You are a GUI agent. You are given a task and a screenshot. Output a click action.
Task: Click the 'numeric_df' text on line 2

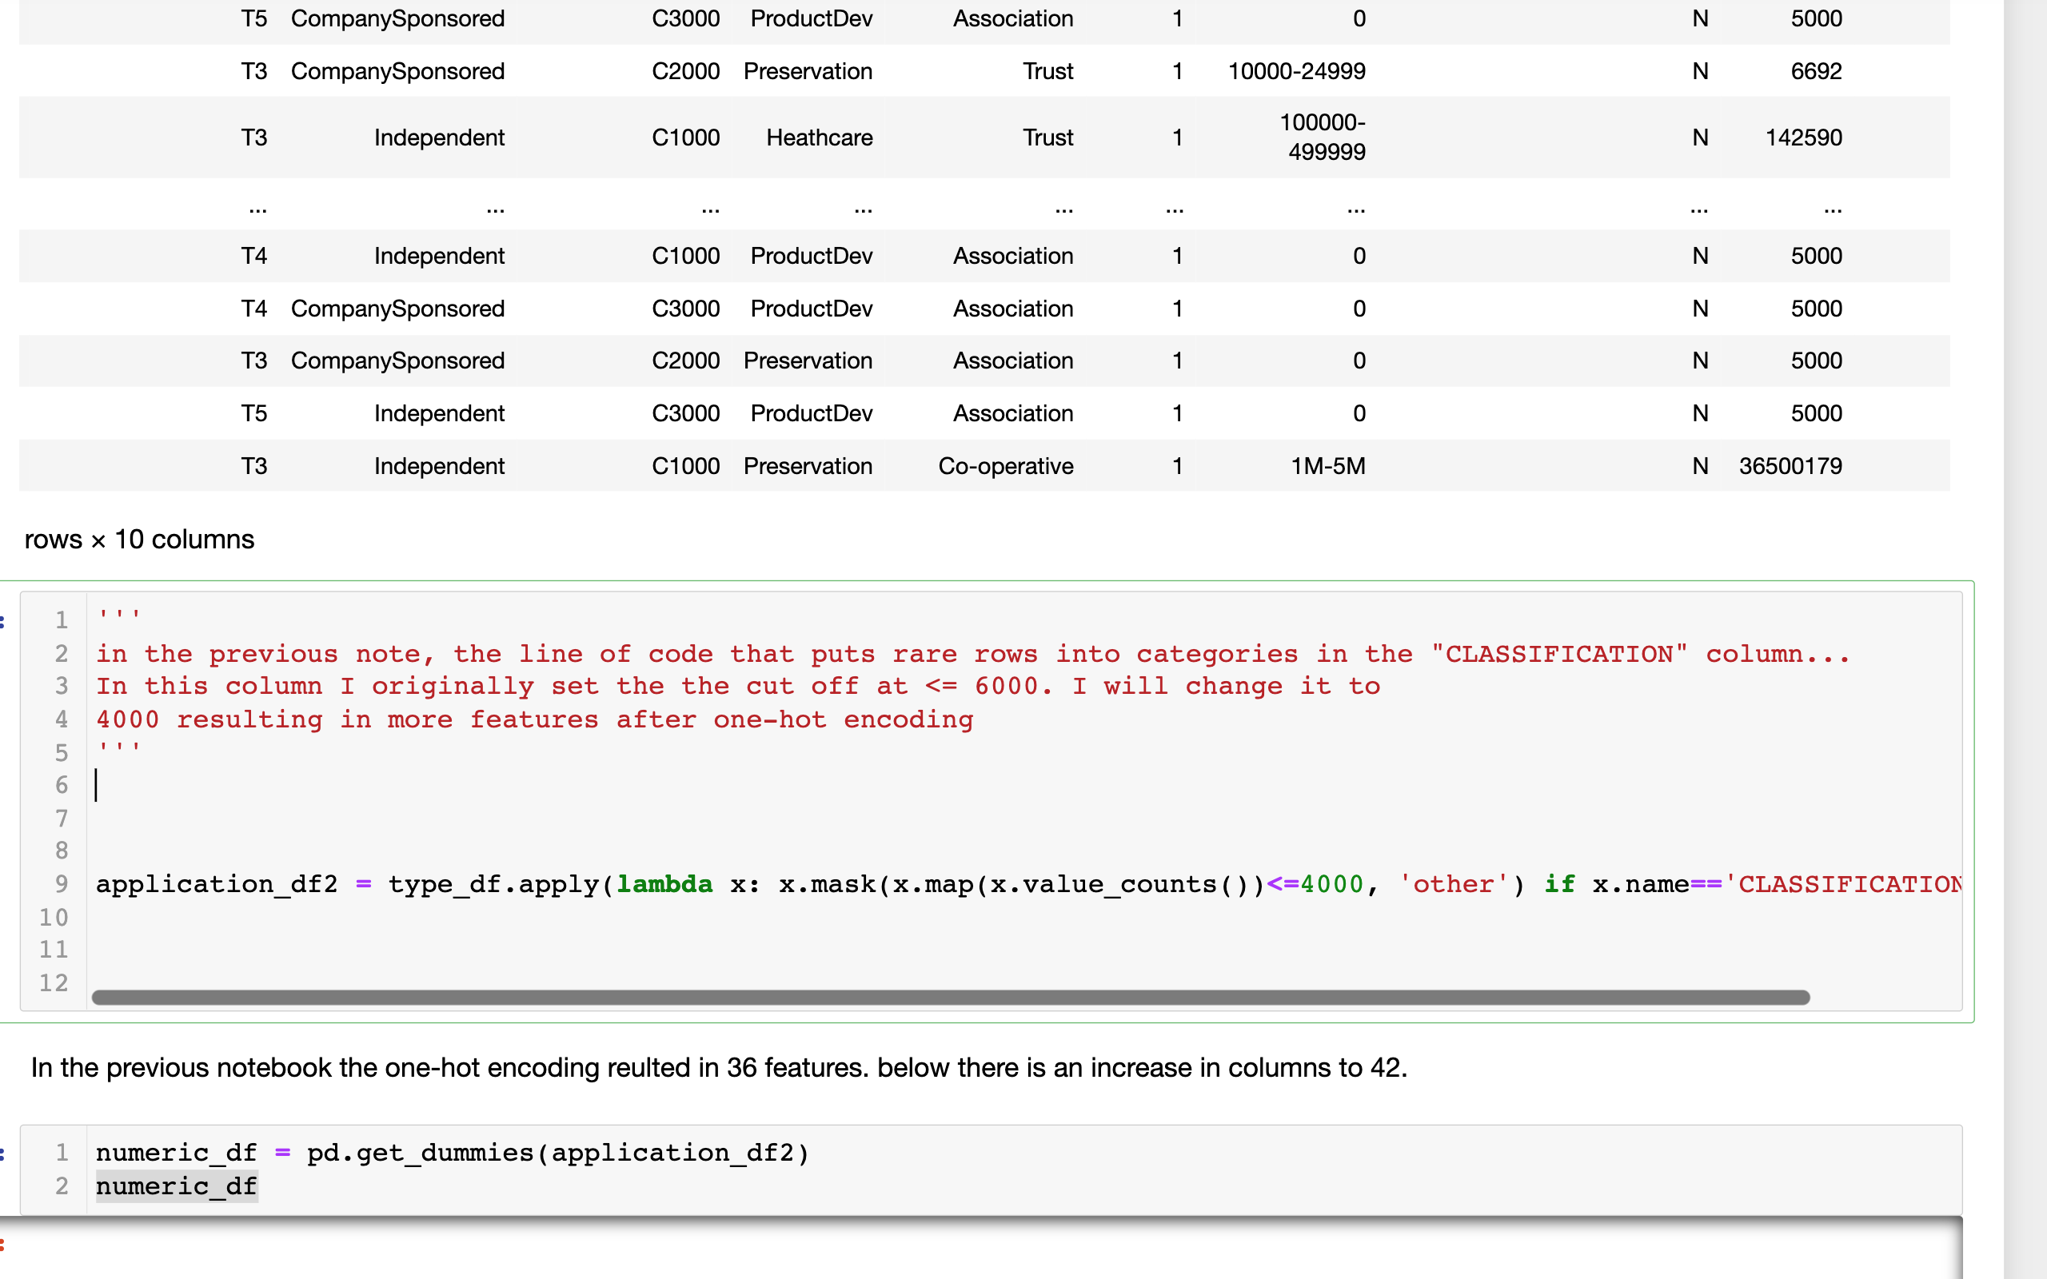[x=177, y=1186]
